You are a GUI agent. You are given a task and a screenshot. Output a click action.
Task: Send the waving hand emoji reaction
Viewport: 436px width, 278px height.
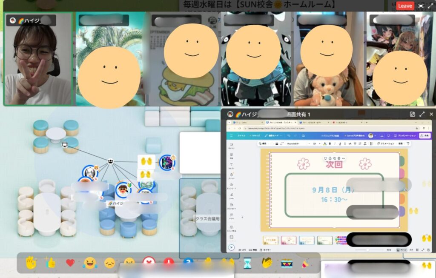(31, 263)
